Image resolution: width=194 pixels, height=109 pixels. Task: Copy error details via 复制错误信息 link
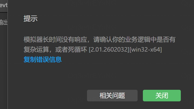[42, 60]
